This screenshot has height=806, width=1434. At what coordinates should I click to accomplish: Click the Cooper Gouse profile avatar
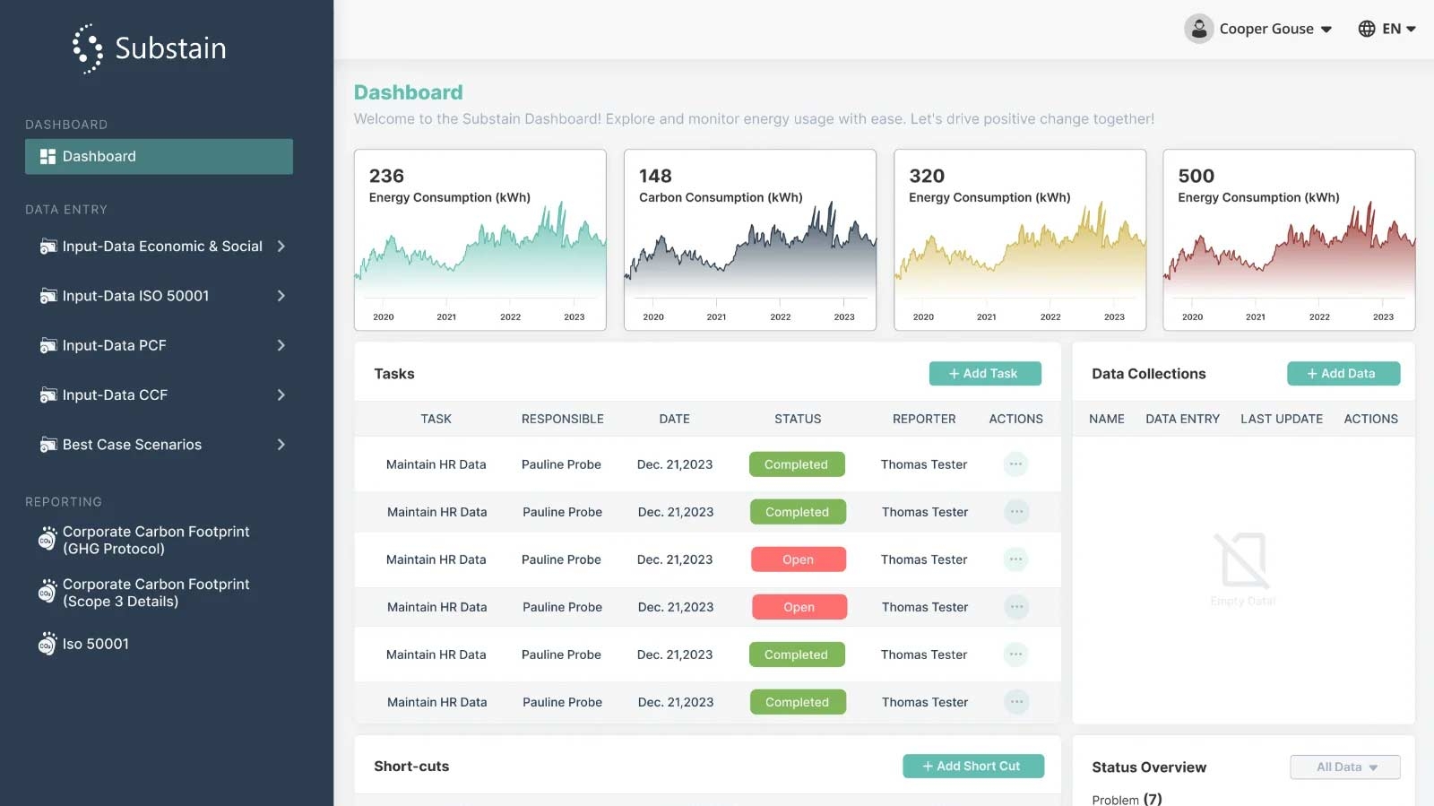point(1198,29)
